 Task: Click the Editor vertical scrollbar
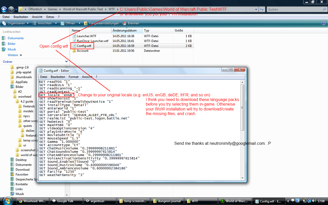pos(242,108)
